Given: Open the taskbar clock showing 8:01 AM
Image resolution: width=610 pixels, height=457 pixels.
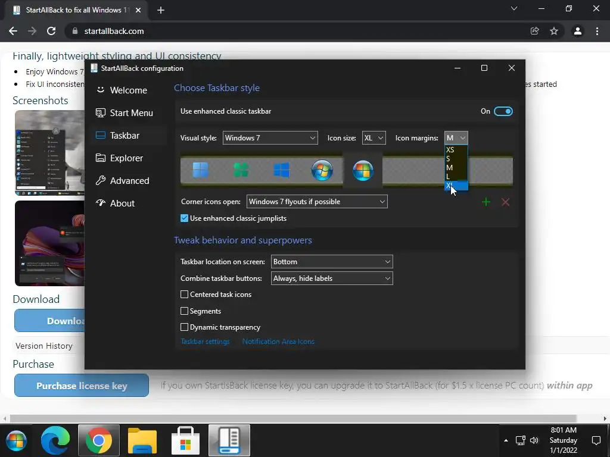Looking at the screenshot, I should [x=564, y=440].
